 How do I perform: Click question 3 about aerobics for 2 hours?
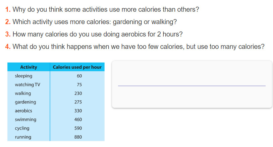(94, 34)
